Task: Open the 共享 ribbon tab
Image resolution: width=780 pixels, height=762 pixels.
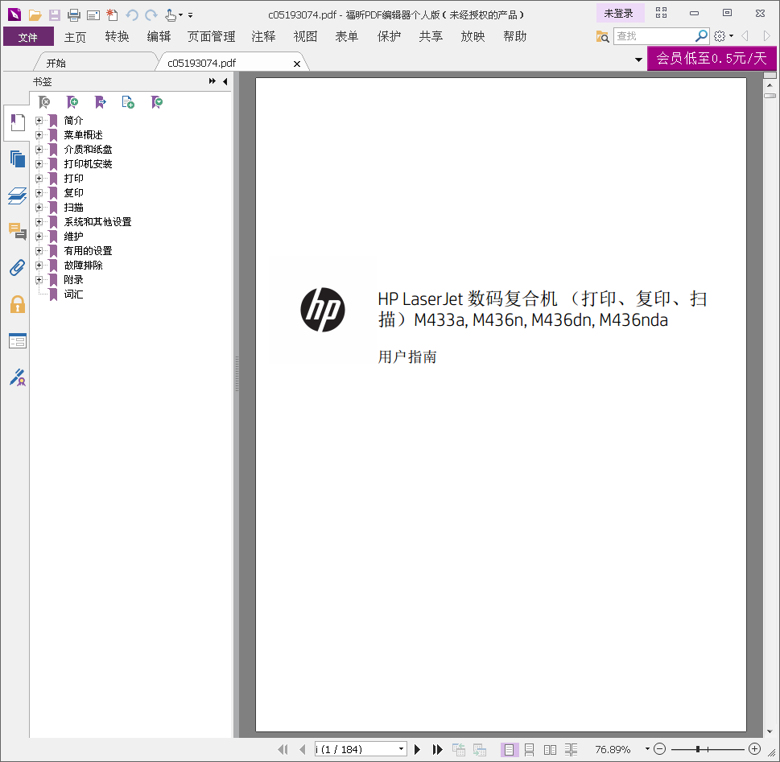Action: click(x=431, y=37)
